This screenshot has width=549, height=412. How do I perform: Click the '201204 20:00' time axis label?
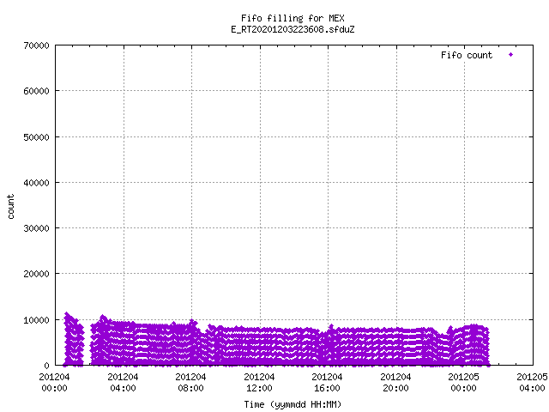click(396, 382)
